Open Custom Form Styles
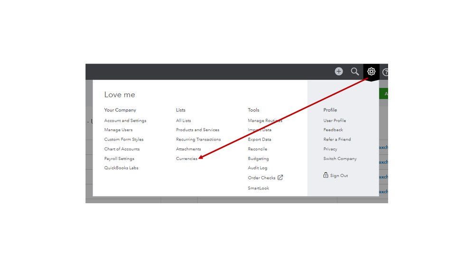Screen dimensions: 474x266 click(x=124, y=139)
